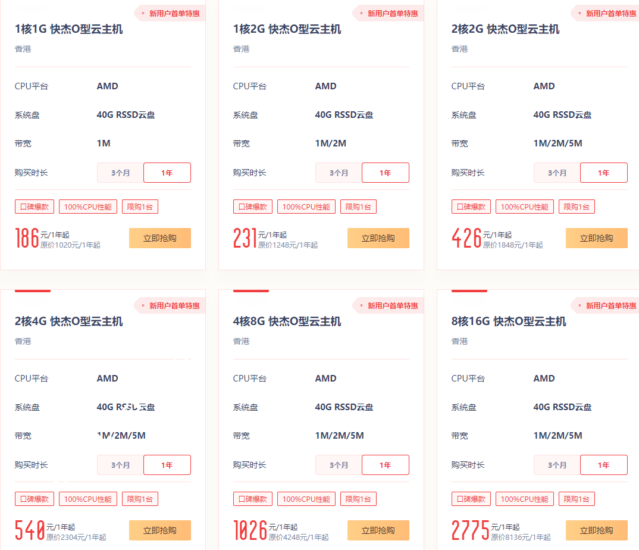Screen dimensions: 639x550
Task: Click 口碑爆款 tag on 1核1G card
Action: [35, 207]
